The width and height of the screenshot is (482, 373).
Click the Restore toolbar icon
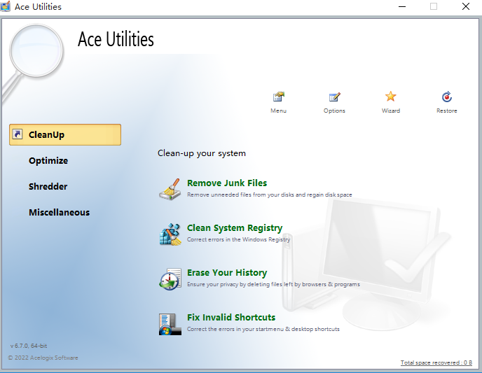pos(446,98)
